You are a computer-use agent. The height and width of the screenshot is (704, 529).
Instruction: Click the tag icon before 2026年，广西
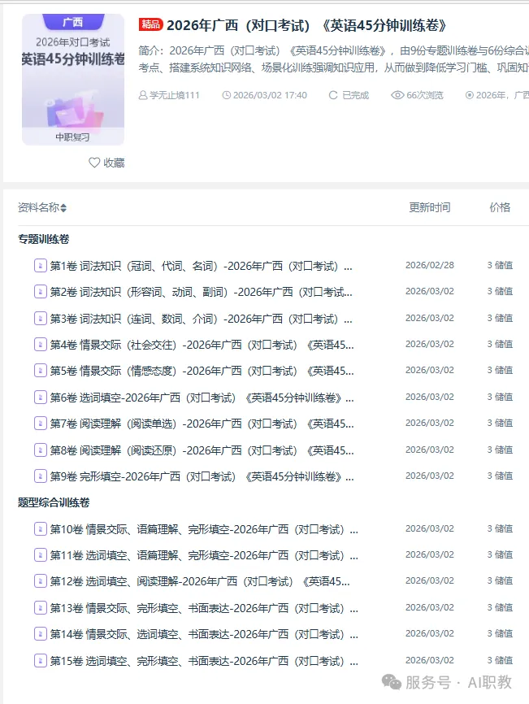pos(470,95)
